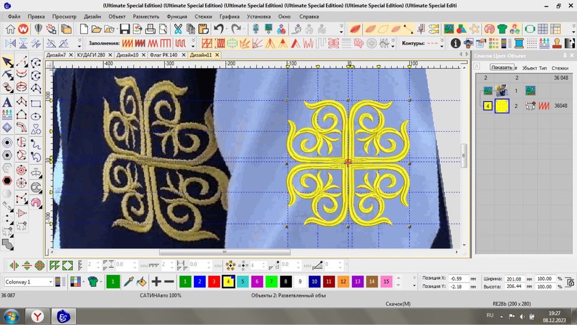Viewport: 577px width, 325px height.
Task: Select blue color swatch 2
Action: (200, 282)
